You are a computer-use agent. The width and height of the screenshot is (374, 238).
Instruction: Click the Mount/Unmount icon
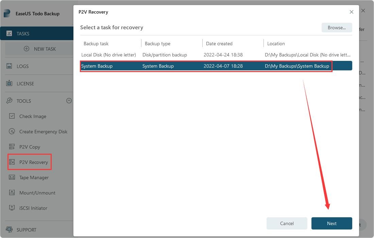12,192
